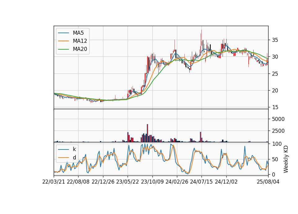Click the 24/02/26 date tick label
This screenshot has width=298, height=214.
[x=177, y=182]
